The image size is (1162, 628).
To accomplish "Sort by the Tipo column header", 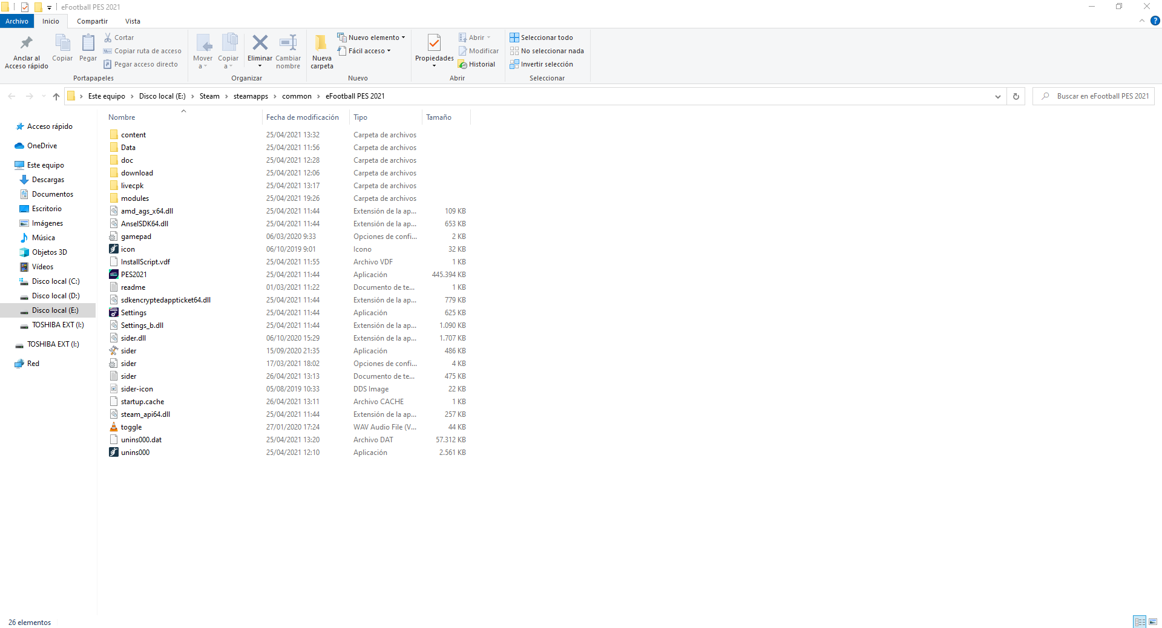I will tap(361, 117).
